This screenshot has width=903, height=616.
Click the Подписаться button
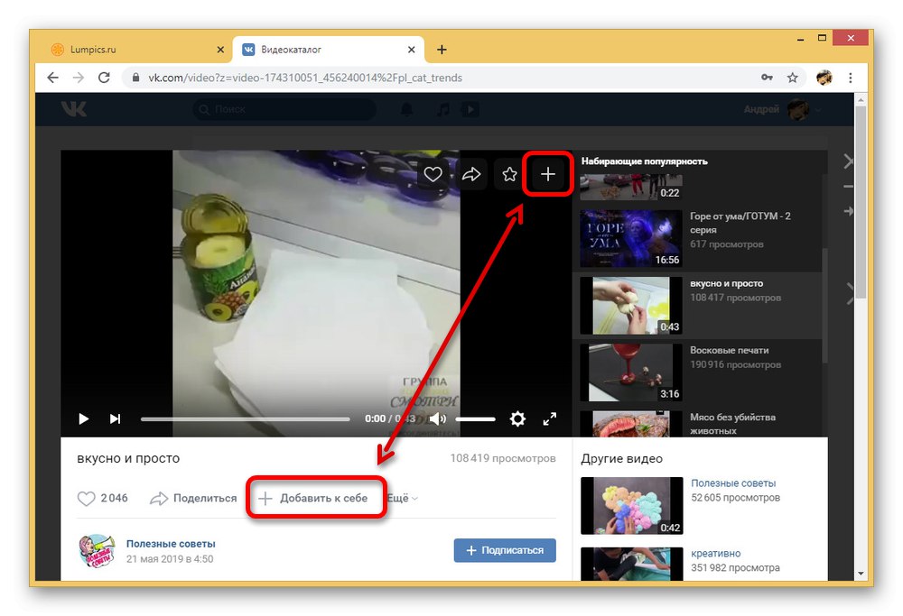505,550
